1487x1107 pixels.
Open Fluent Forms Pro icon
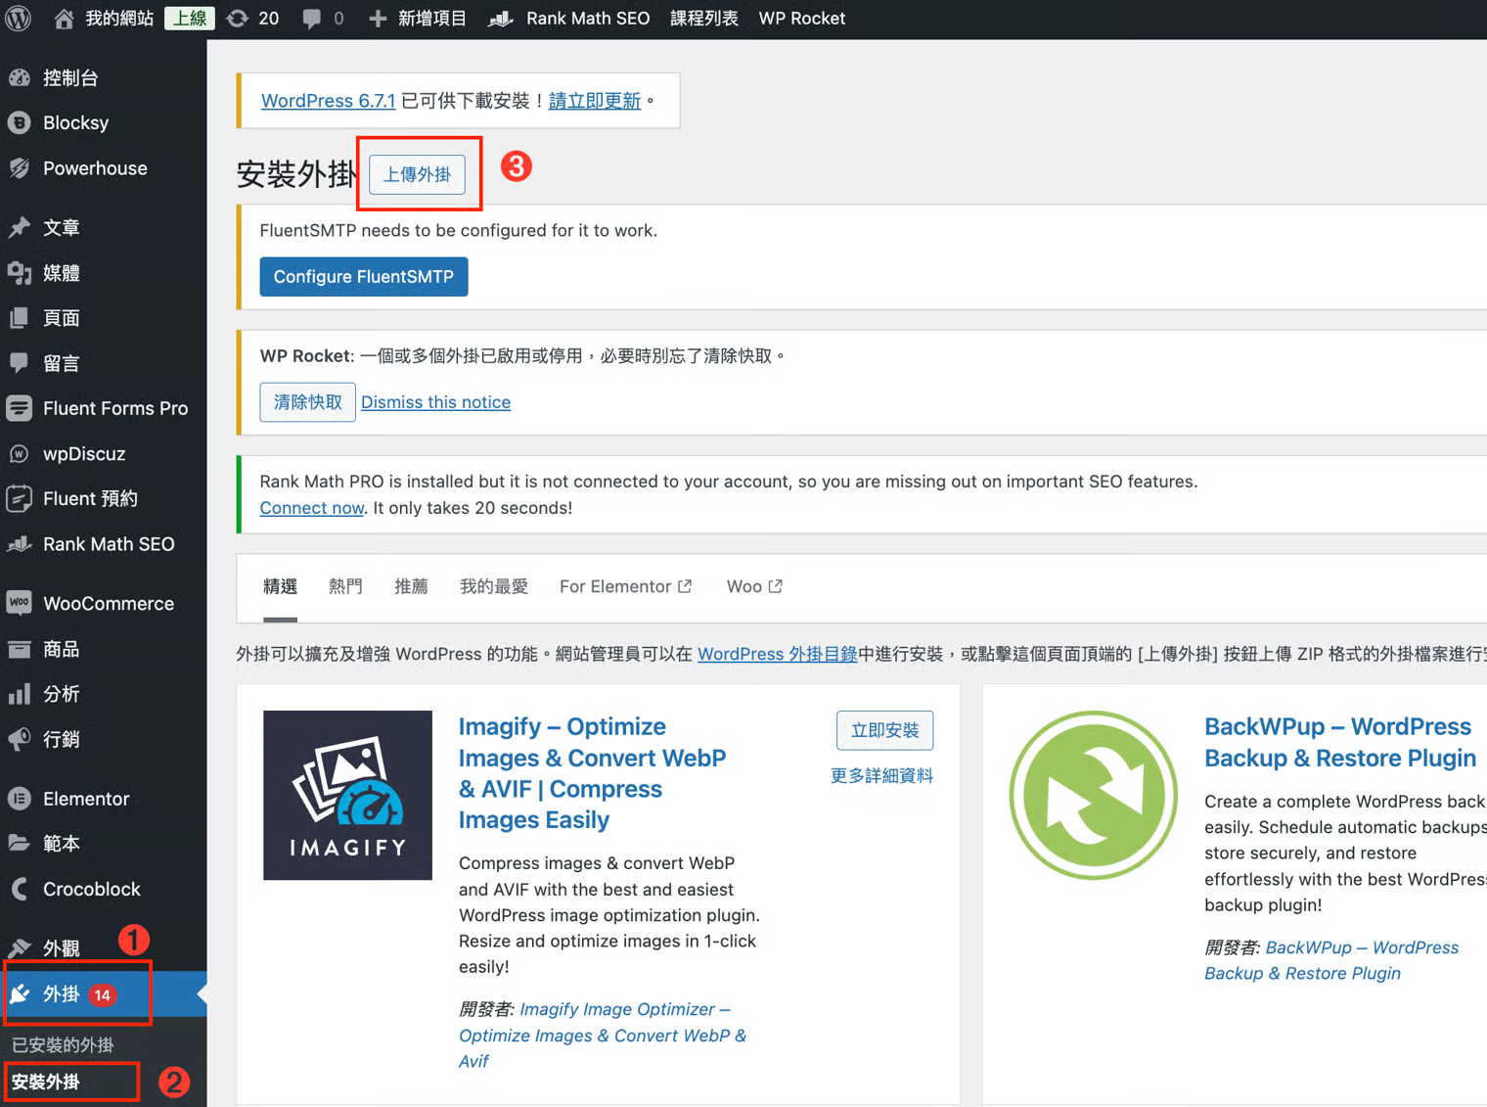(x=20, y=408)
